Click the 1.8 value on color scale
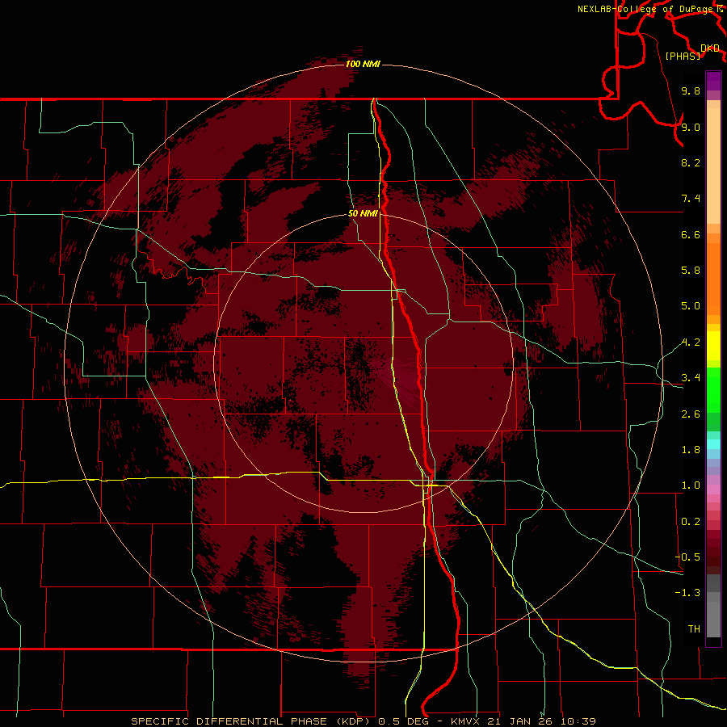This screenshot has width=727, height=727. coord(691,450)
